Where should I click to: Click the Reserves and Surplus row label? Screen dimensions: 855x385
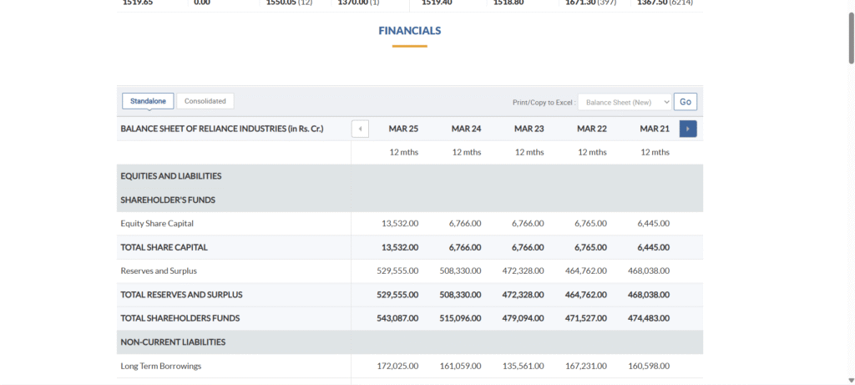point(159,271)
